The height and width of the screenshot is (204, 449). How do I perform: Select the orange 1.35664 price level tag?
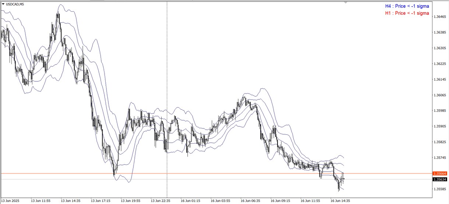440,173
